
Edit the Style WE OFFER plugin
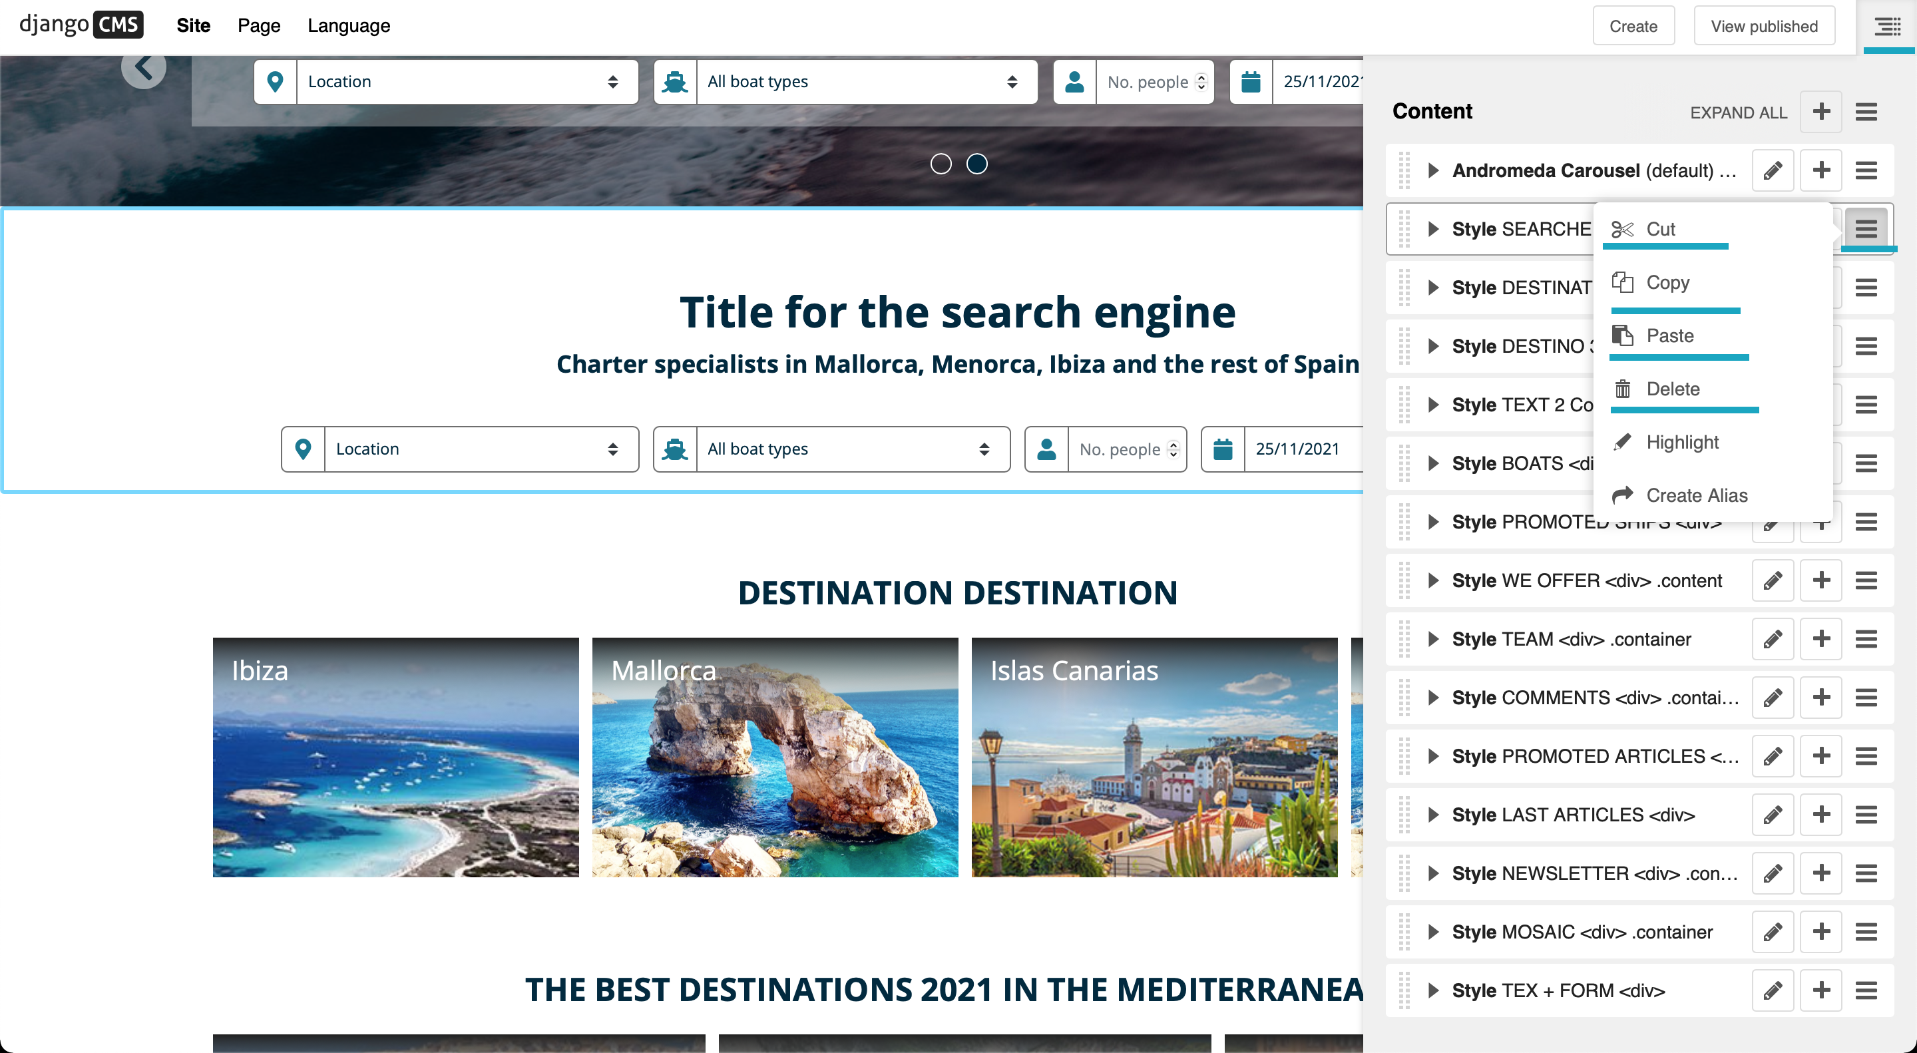pyautogui.click(x=1773, y=580)
